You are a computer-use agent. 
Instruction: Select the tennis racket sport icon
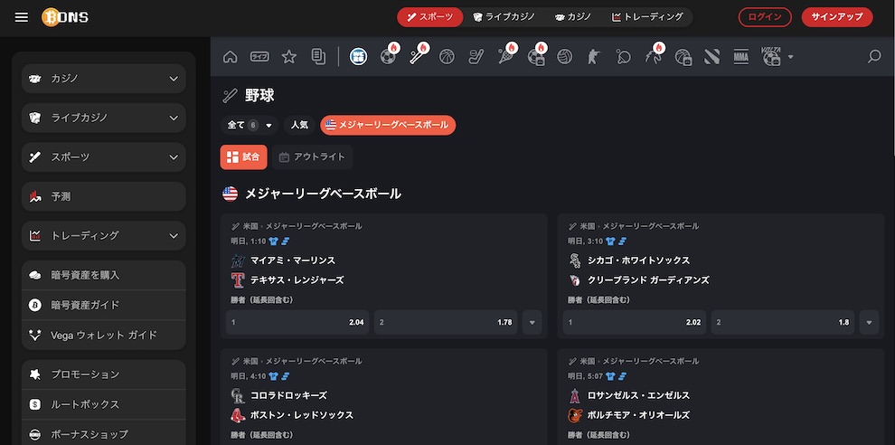tap(505, 57)
